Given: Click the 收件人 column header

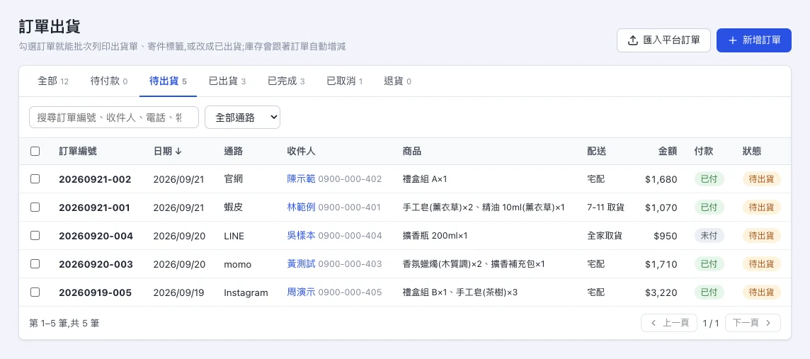Looking at the screenshot, I should click(x=301, y=152).
